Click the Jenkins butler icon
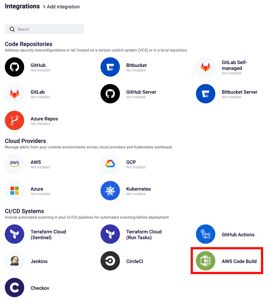This screenshot has height=302, width=272. 15,261
